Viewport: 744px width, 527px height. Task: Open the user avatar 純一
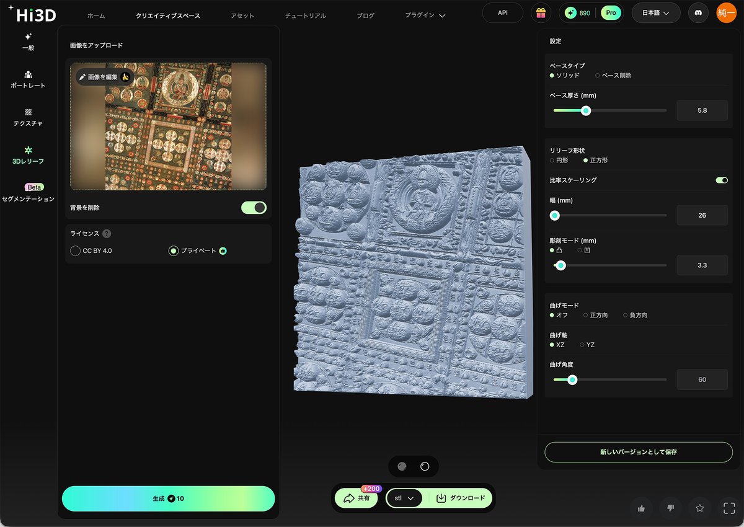(x=726, y=12)
